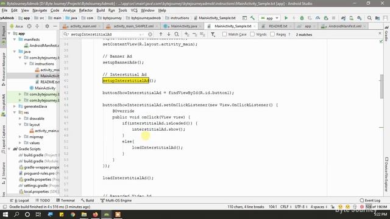The width and height of the screenshot is (390, 219).
Task: Start debugging with the bug icon
Action: click(x=302, y=18)
